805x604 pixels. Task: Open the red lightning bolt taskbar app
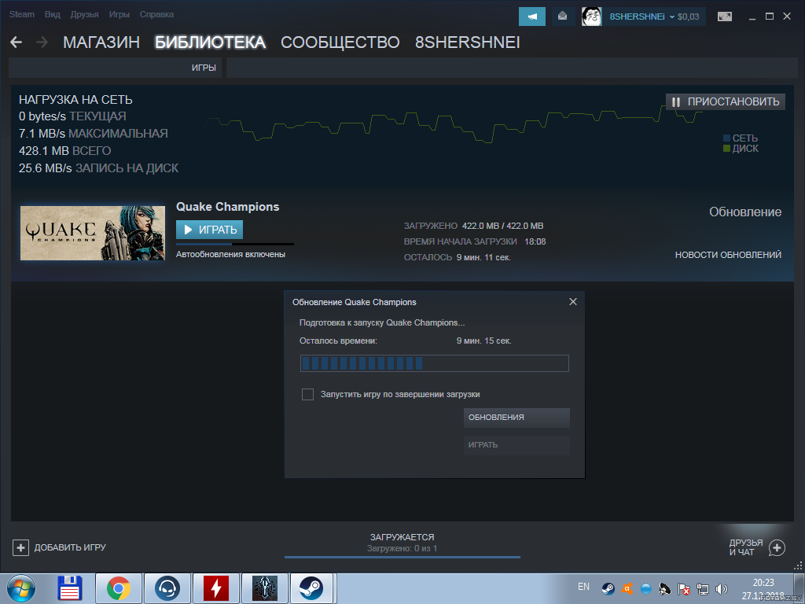[216, 588]
